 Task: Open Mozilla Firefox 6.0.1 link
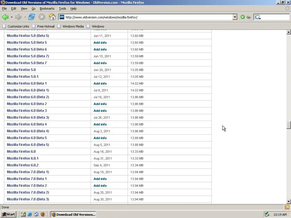coord(23,158)
